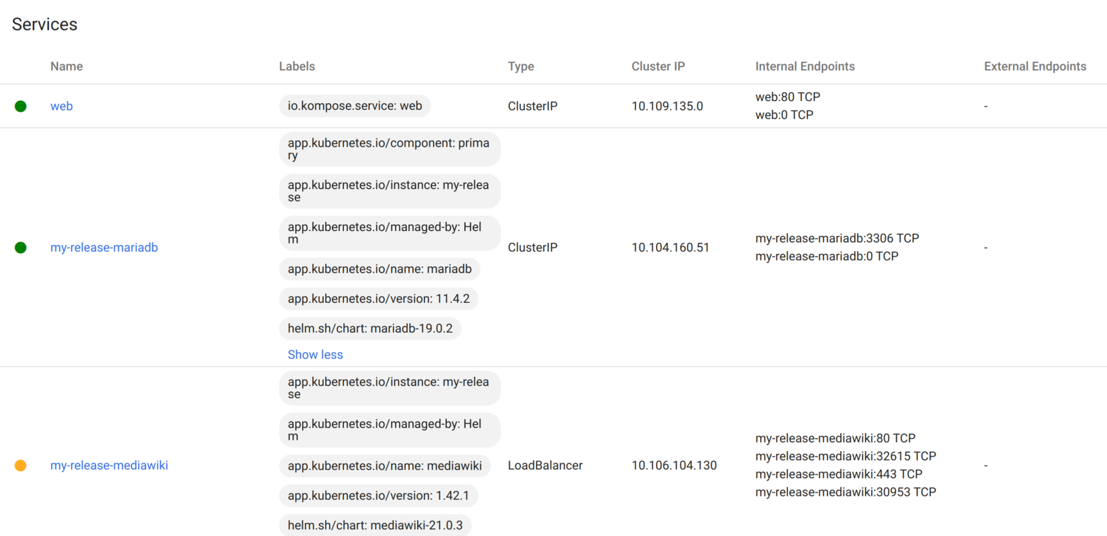Click the Name column header

click(x=66, y=66)
